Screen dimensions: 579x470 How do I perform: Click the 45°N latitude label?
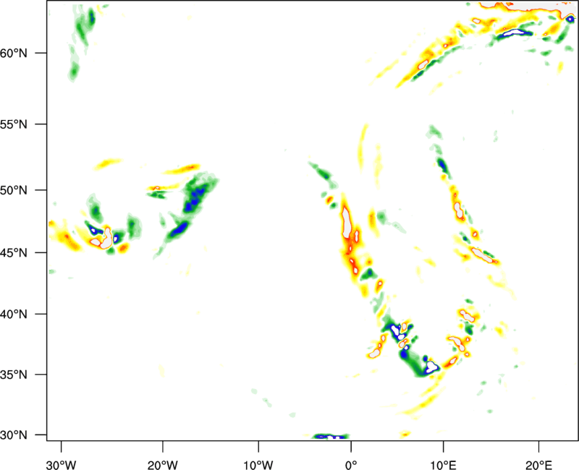14,253
